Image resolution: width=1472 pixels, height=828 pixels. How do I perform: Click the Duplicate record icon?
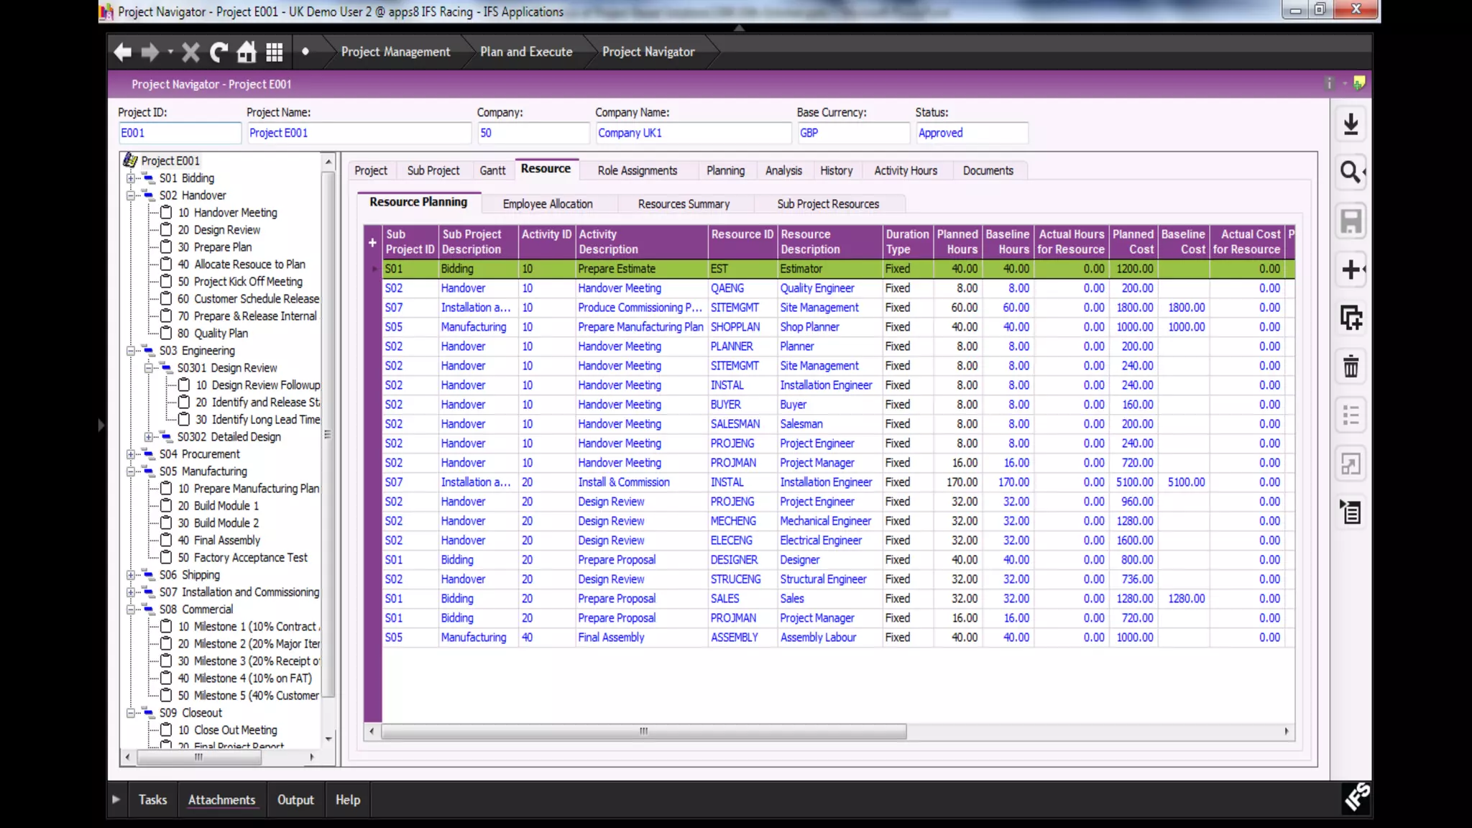(x=1351, y=318)
